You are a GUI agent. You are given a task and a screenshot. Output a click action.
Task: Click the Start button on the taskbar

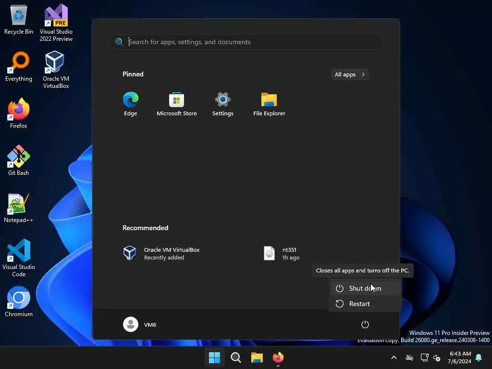[x=215, y=357]
